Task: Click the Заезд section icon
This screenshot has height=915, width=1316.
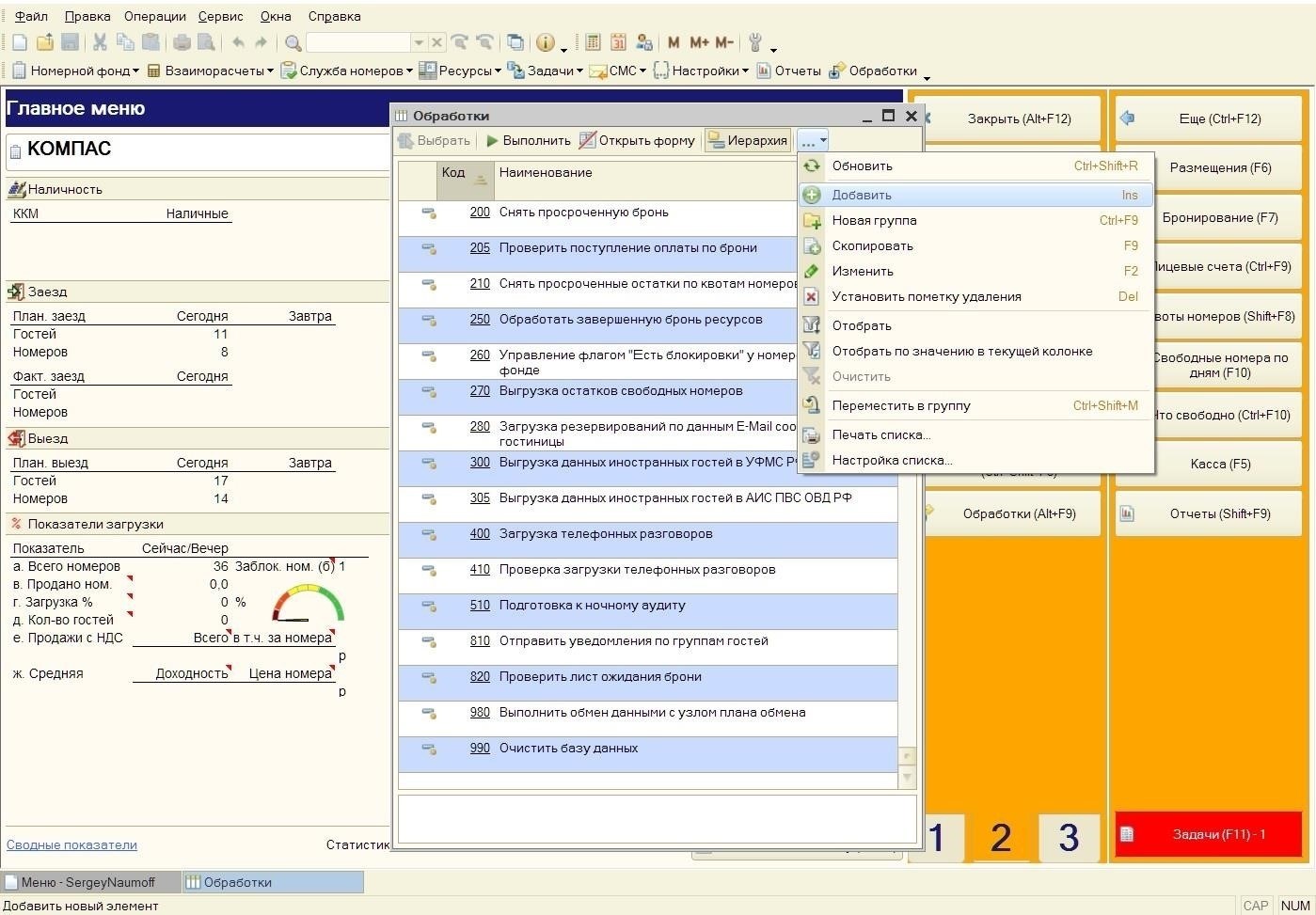Action: [x=16, y=292]
